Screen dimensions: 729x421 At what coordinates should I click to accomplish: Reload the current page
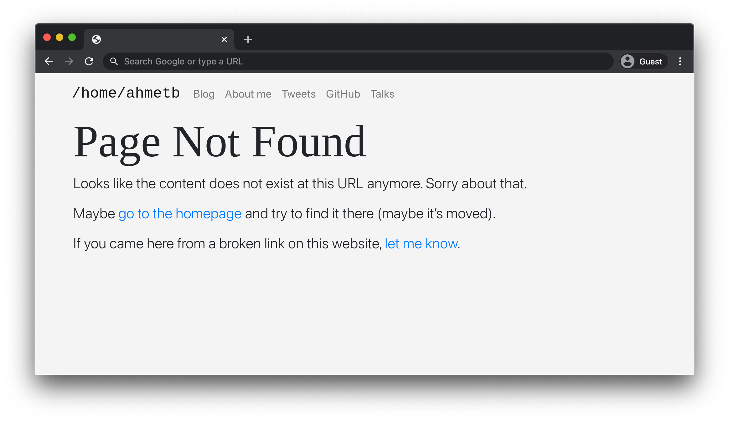[89, 61]
